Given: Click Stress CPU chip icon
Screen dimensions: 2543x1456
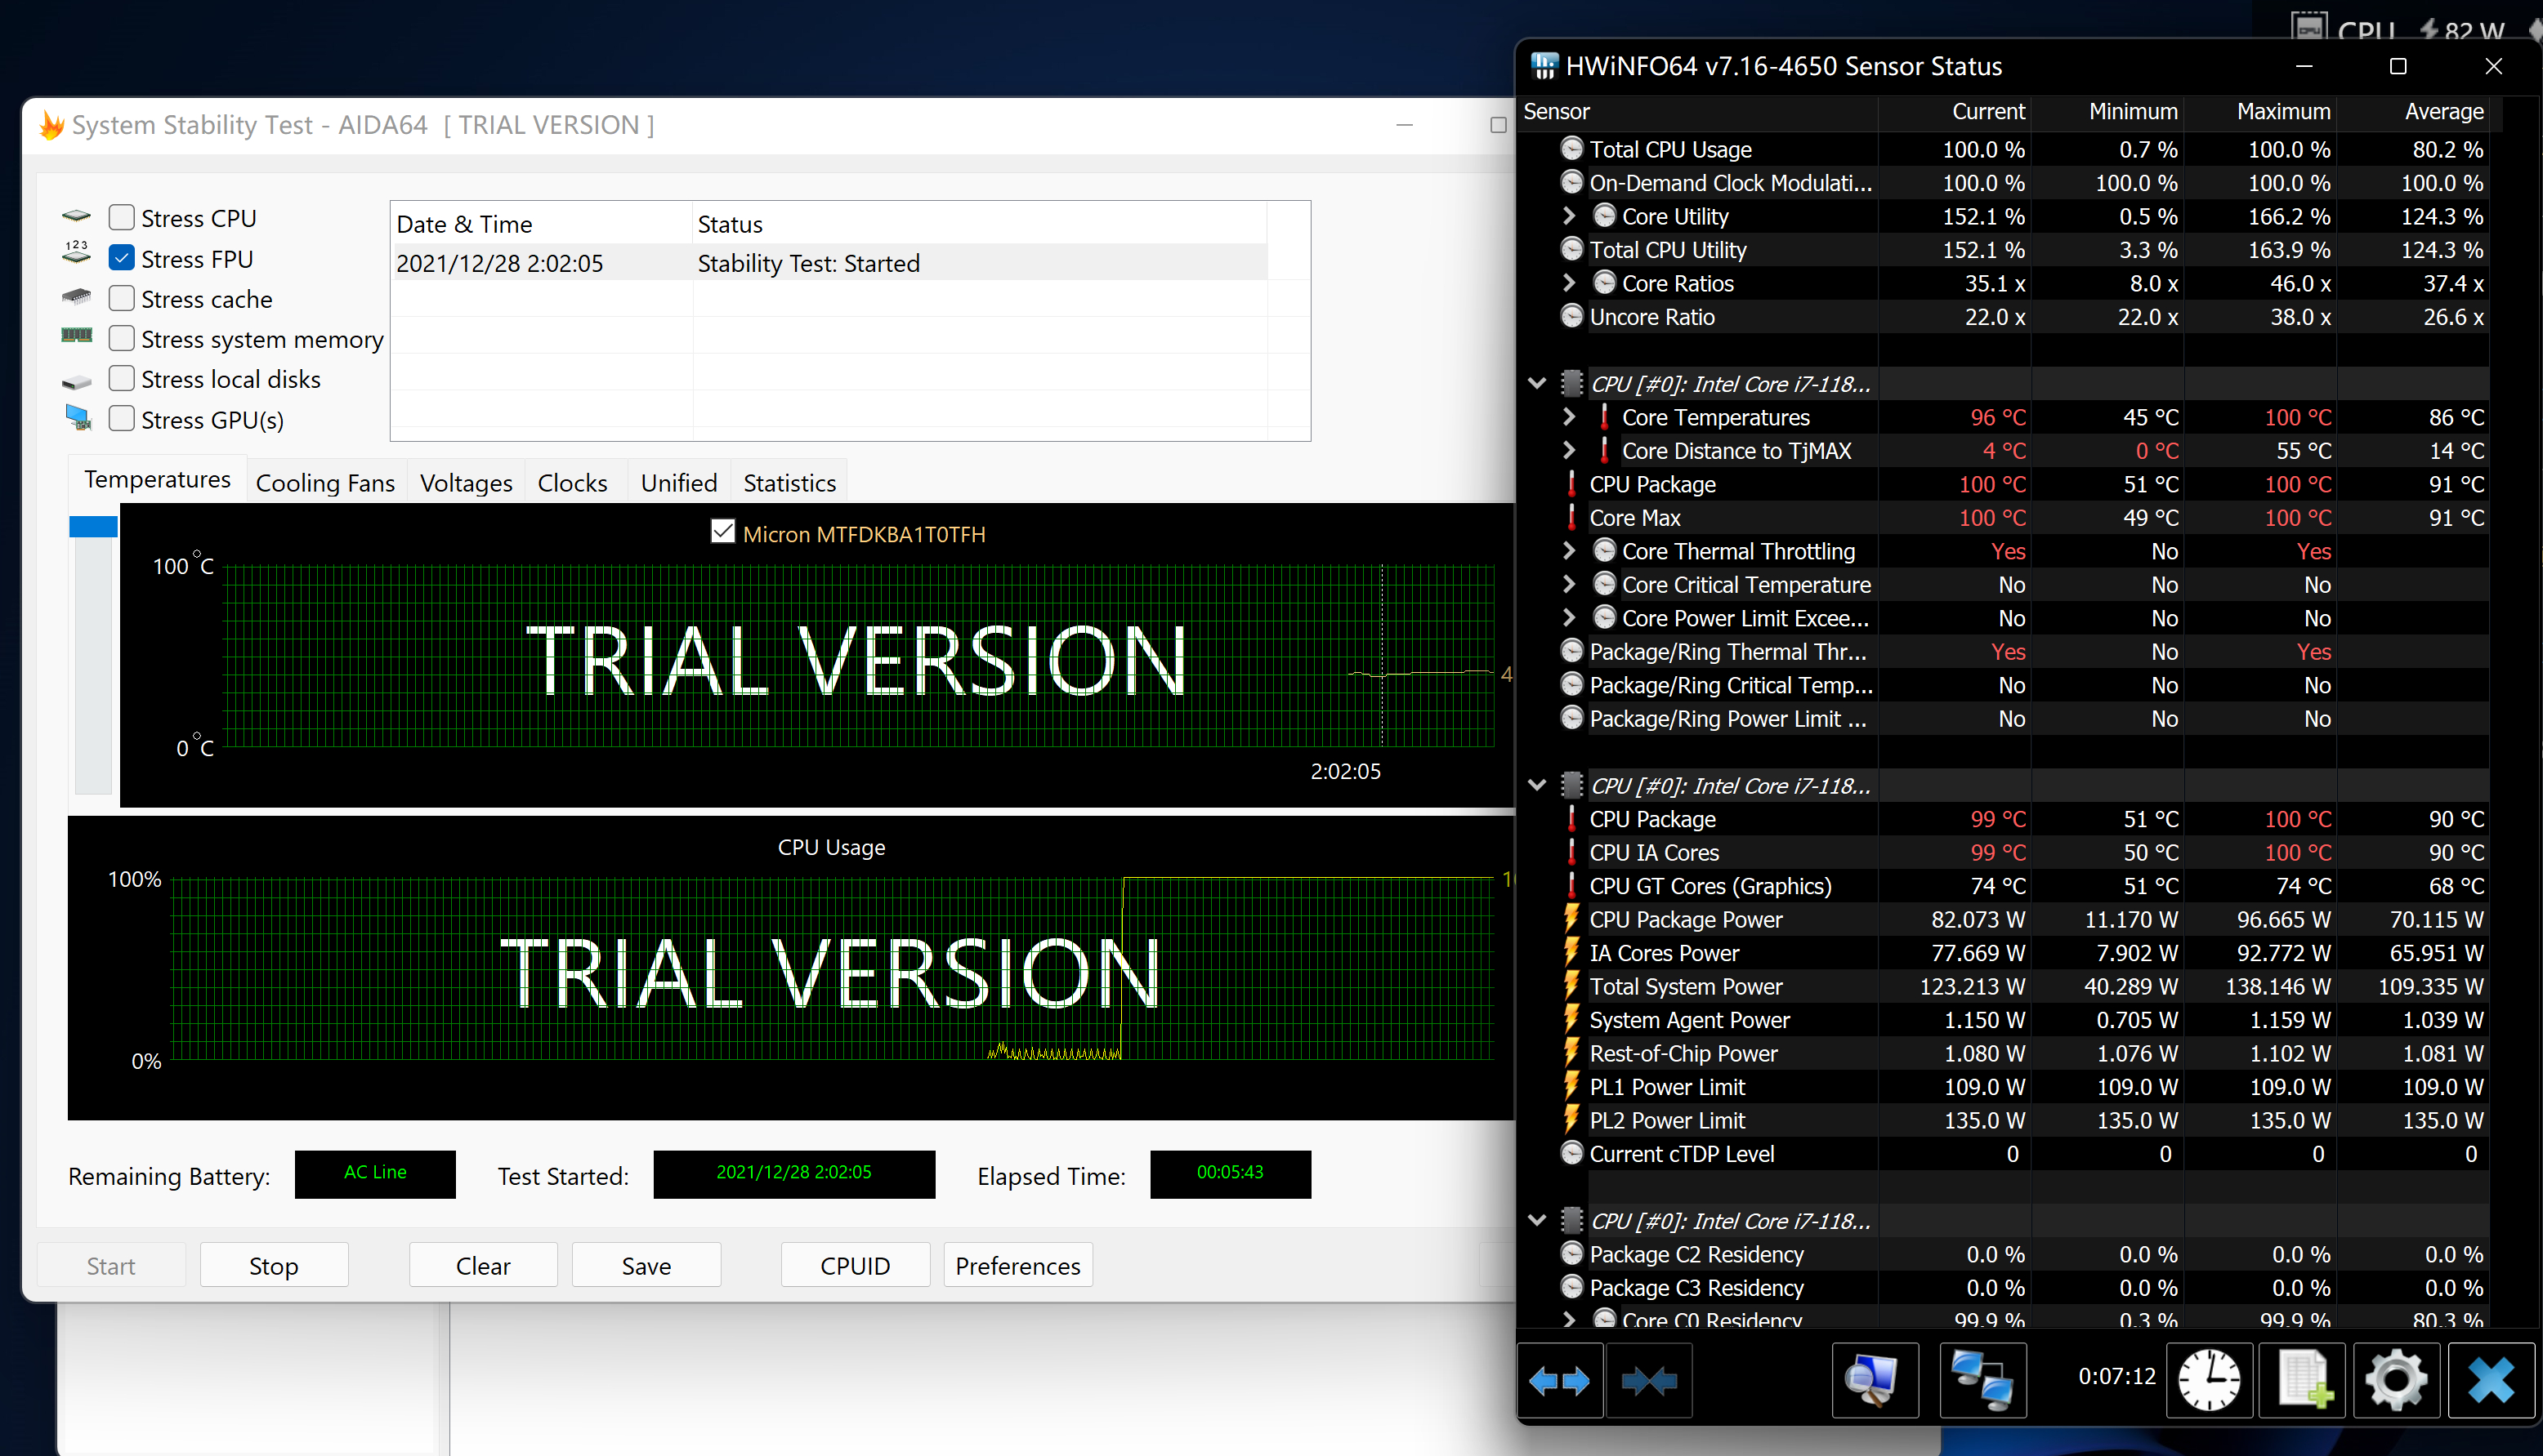Looking at the screenshot, I should pyautogui.click(x=76, y=216).
